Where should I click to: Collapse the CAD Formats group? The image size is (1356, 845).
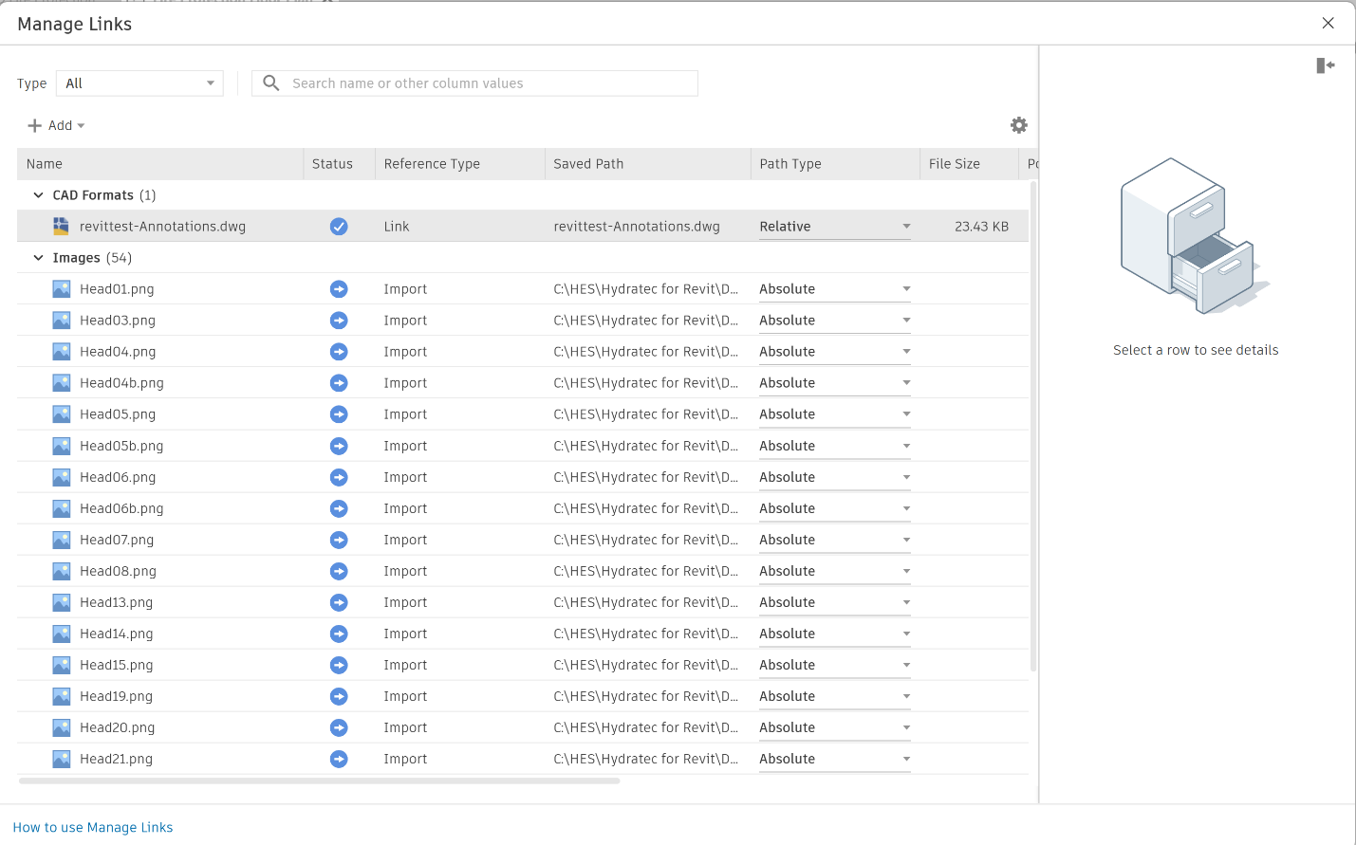[38, 195]
